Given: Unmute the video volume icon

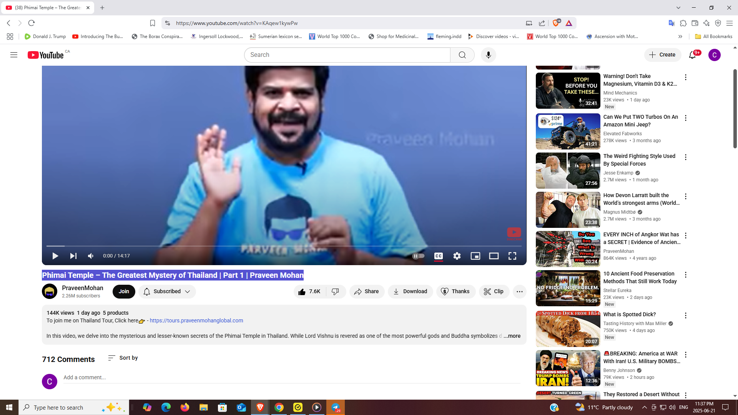Looking at the screenshot, I should click(x=91, y=256).
